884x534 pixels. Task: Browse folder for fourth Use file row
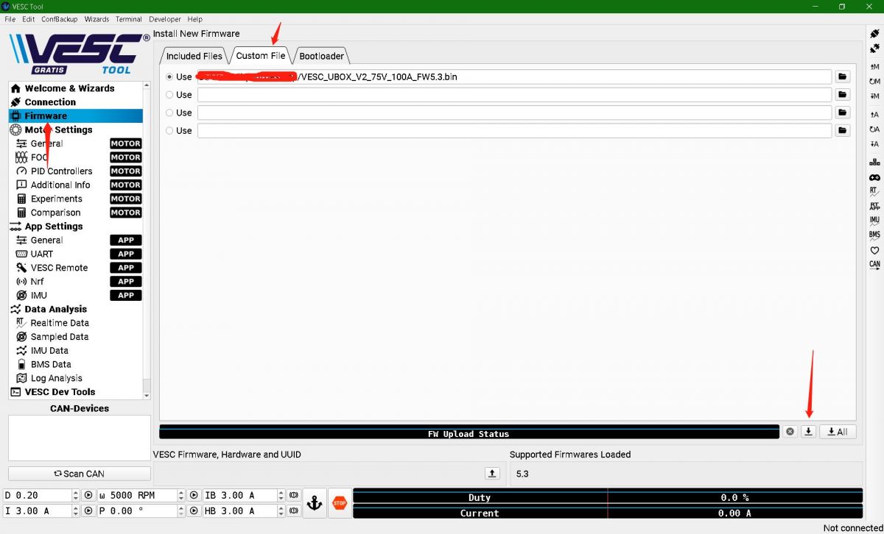click(843, 130)
